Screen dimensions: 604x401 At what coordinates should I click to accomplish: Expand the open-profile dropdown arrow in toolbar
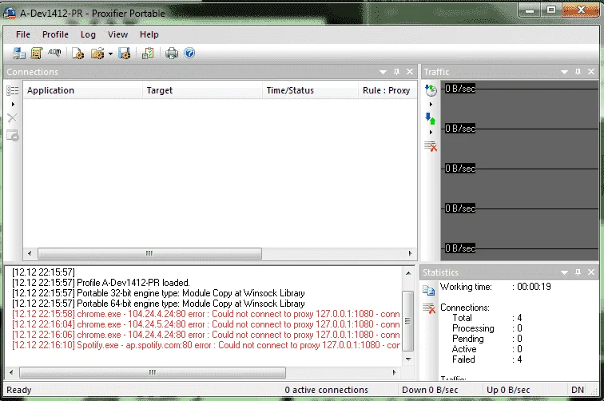point(110,54)
